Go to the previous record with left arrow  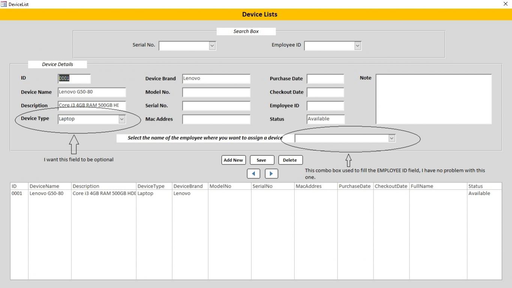tap(253, 173)
